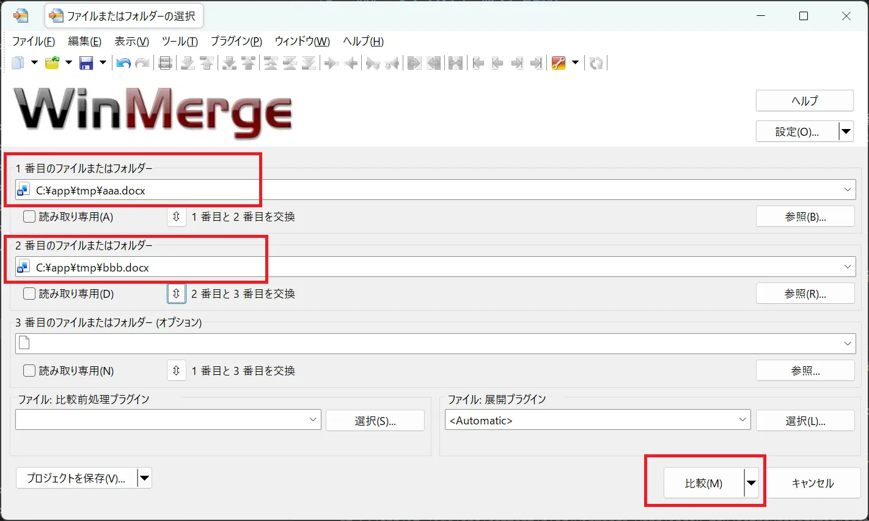This screenshot has height=521, width=869.
Task: Open the <Automatic> 展開プラグイン dropdown
Action: tap(598, 419)
